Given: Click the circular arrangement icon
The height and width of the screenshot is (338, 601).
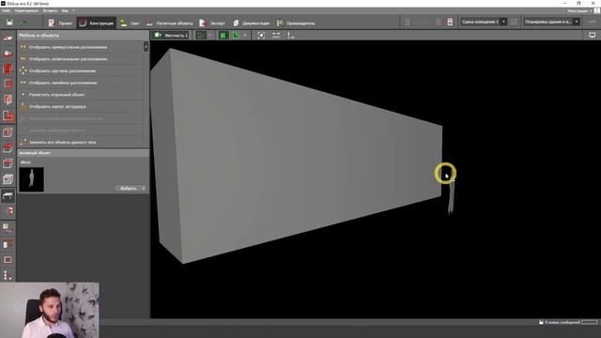Looking at the screenshot, I should point(23,71).
